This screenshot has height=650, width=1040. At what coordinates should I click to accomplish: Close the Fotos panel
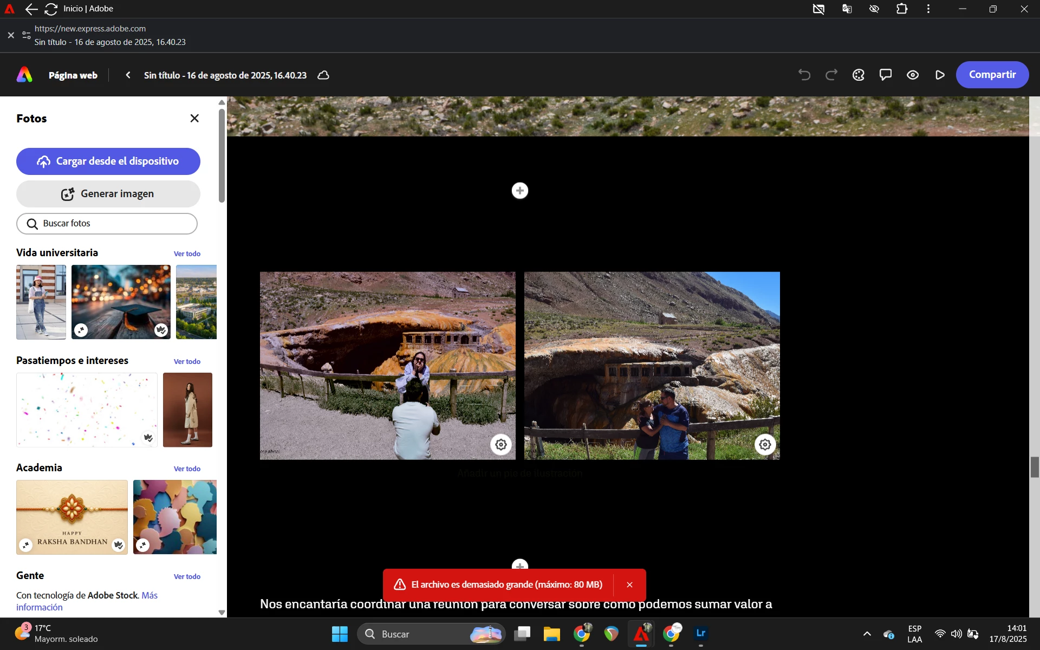tap(194, 118)
